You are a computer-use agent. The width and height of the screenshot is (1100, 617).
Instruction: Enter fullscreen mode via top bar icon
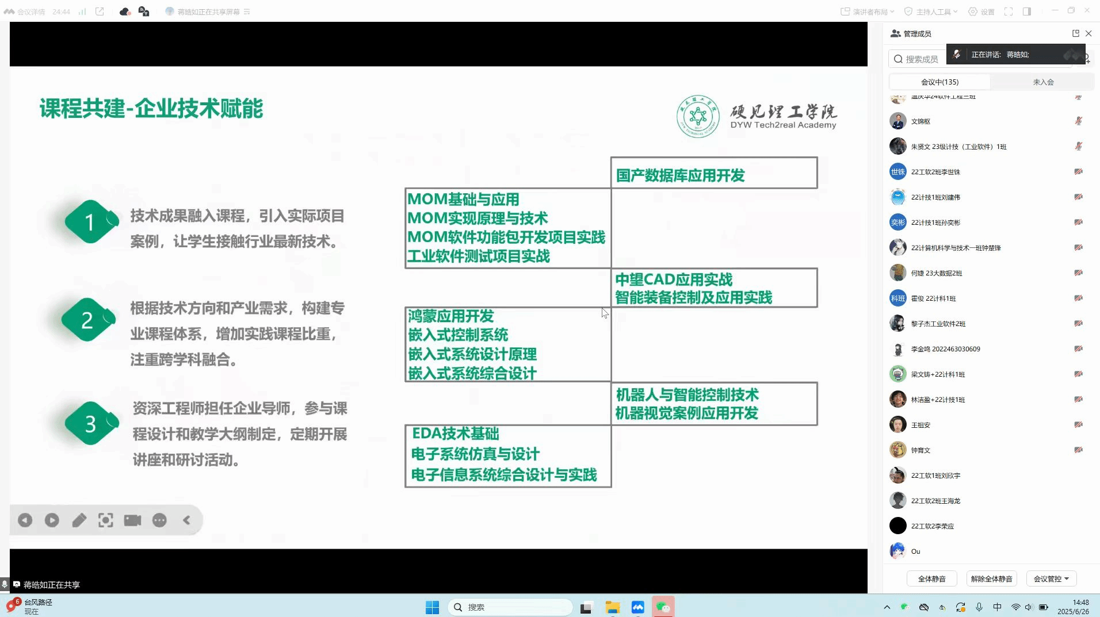click(1009, 12)
